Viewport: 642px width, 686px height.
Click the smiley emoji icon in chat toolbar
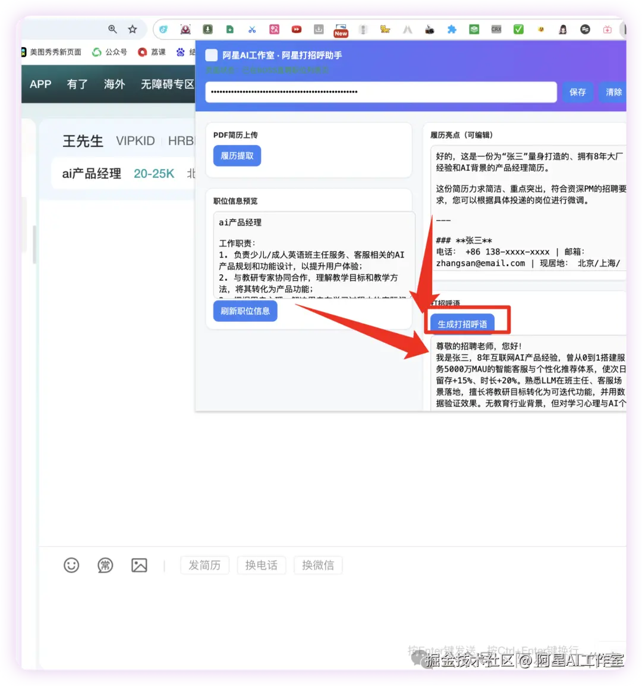coord(71,565)
